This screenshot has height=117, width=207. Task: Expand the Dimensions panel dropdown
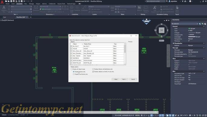50,14
